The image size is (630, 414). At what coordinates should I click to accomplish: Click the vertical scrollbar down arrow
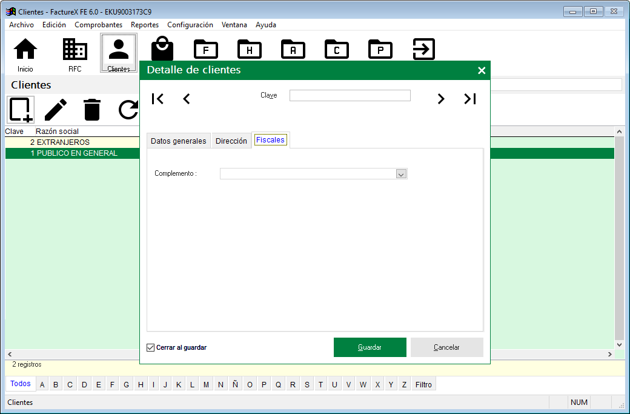(x=619, y=344)
